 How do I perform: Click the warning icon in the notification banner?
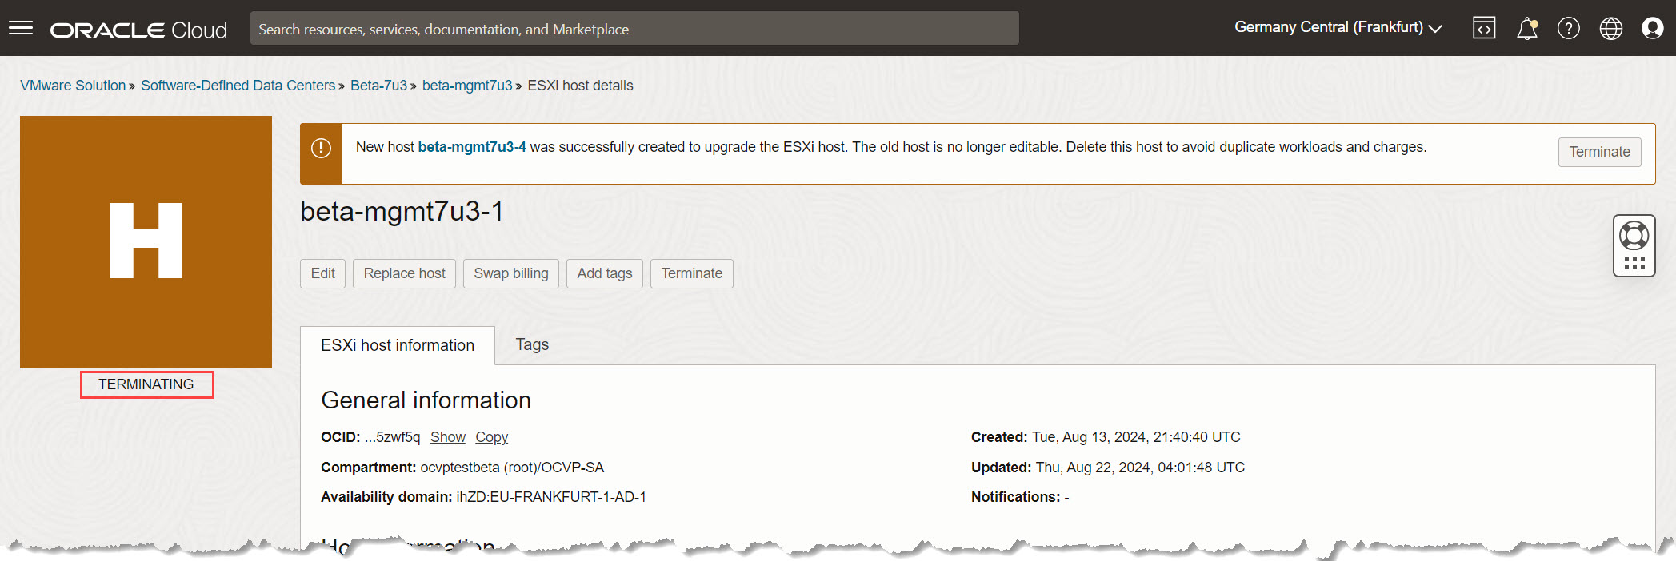(321, 149)
